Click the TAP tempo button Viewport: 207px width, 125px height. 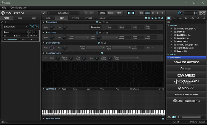(x=142, y=13)
